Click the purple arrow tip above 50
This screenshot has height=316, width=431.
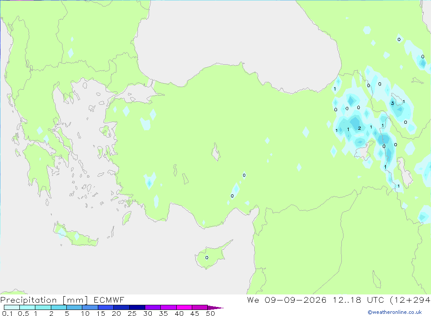215,308
